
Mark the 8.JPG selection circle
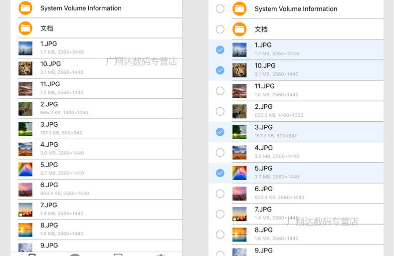[220, 235]
